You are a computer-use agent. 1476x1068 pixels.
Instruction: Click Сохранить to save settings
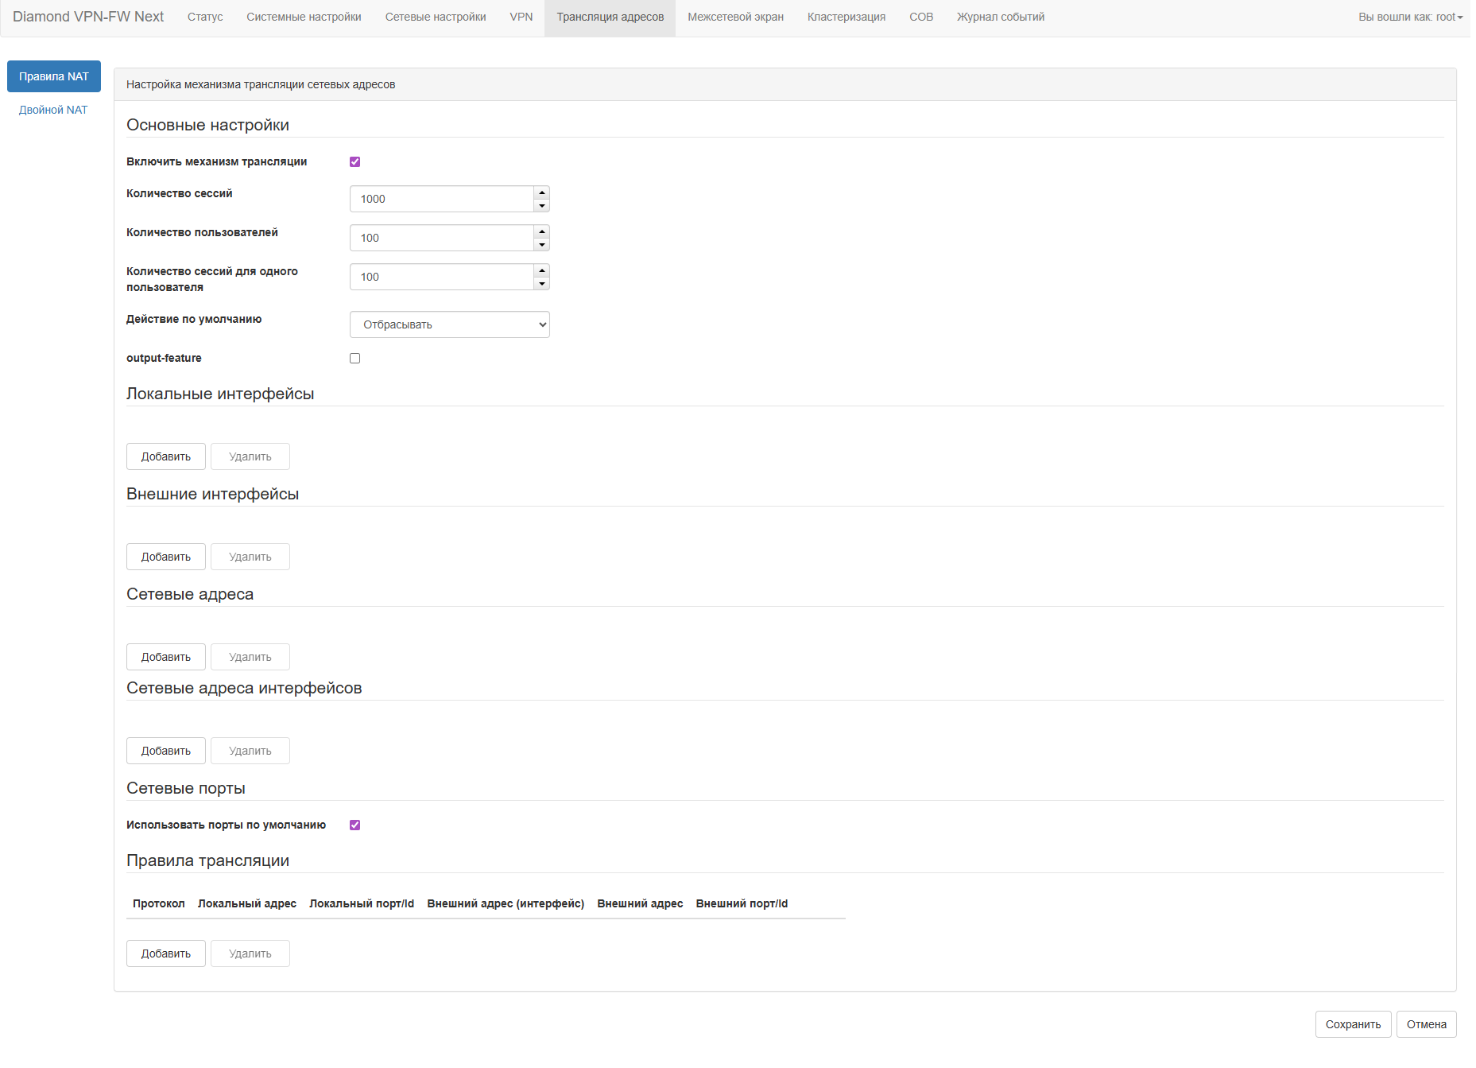(1352, 1024)
